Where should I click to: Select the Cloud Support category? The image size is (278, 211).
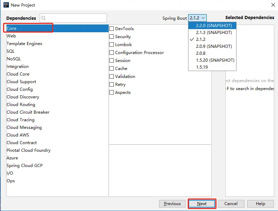[x=57, y=82]
